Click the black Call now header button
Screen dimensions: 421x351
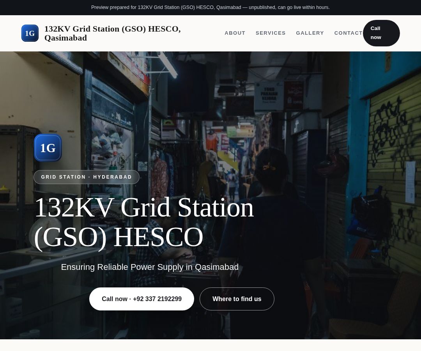pyautogui.click(x=381, y=33)
